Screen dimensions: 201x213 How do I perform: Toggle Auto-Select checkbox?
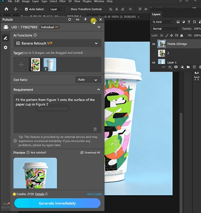point(26,9)
